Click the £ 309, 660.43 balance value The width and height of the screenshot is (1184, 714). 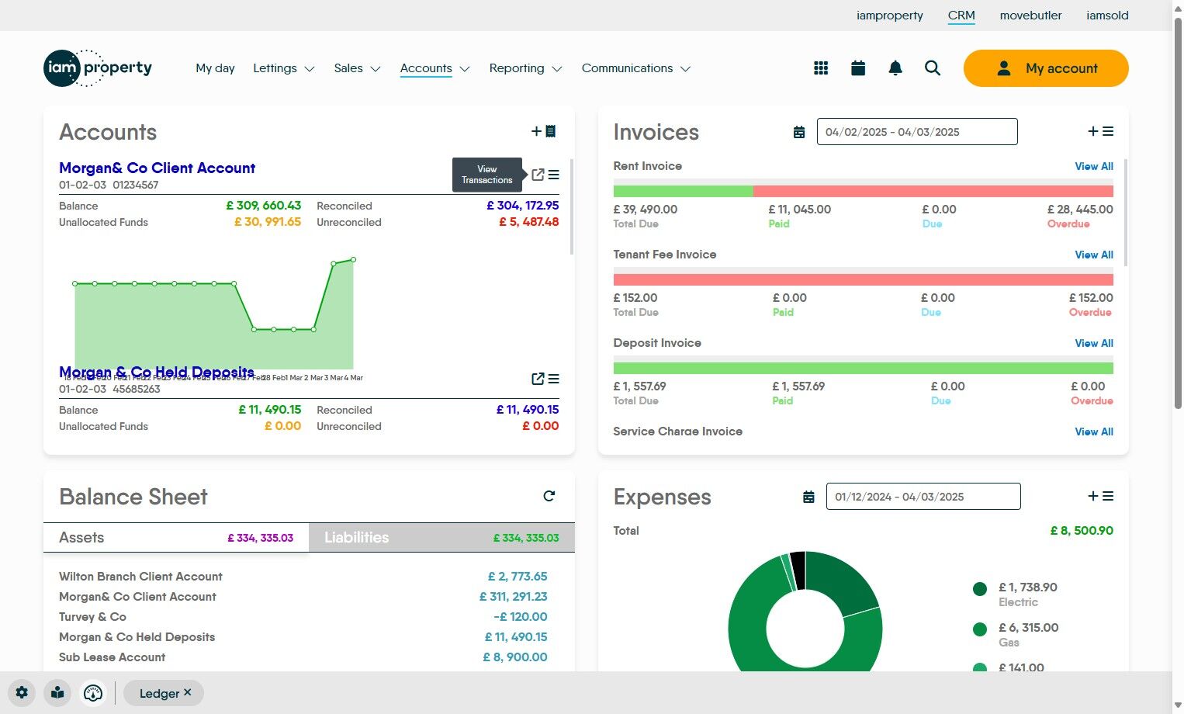(264, 206)
